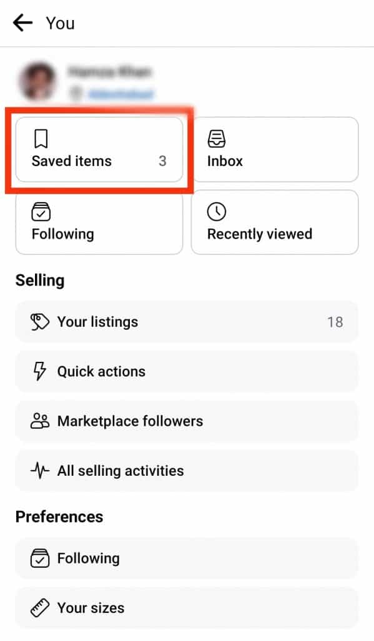Select the Inbox tray icon
374x641 pixels.
[x=216, y=139]
